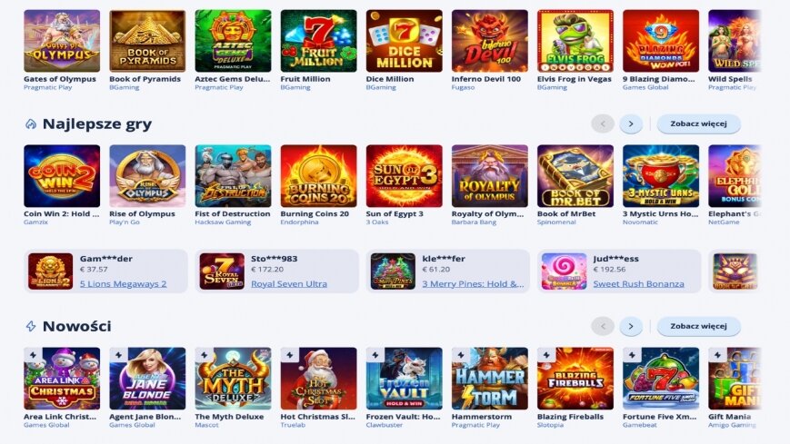Advance the Nowości carousel with right arrow
The height and width of the screenshot is (444, 790).
(x=631, y=326)
